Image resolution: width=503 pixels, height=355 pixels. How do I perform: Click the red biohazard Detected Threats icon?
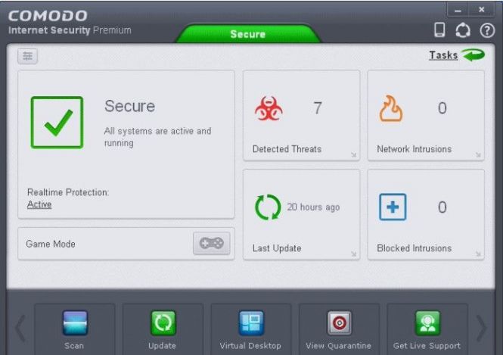tap(269, 108)
